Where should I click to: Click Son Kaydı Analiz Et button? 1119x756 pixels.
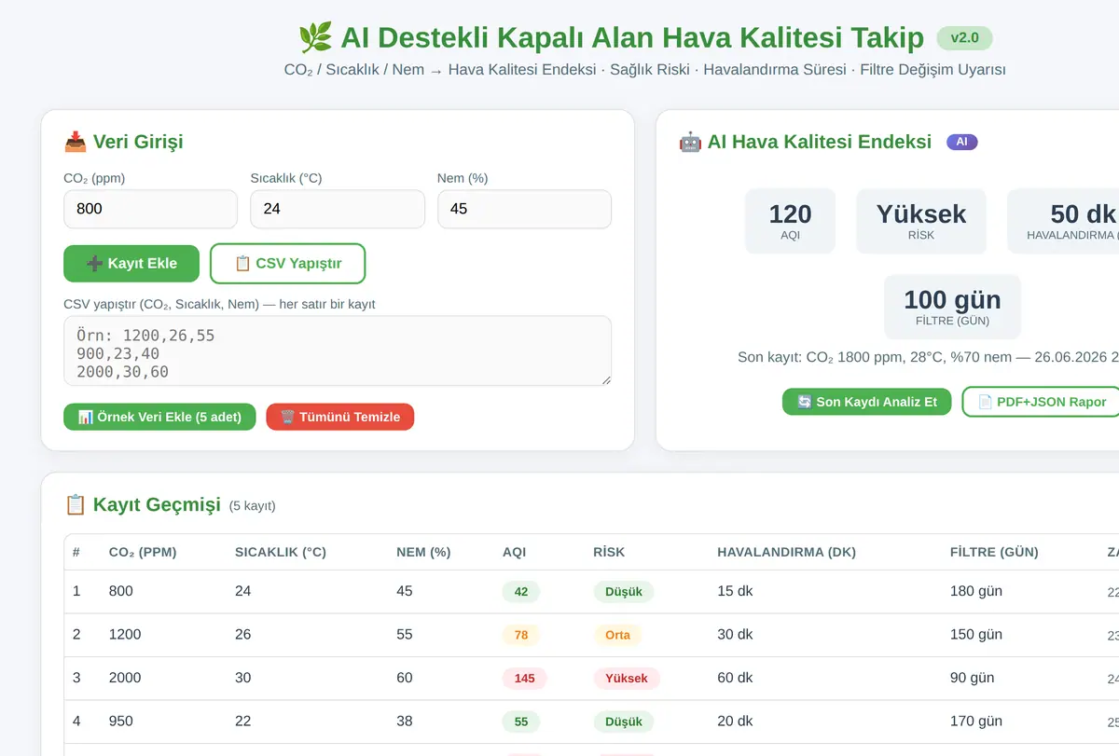[867, 402]
